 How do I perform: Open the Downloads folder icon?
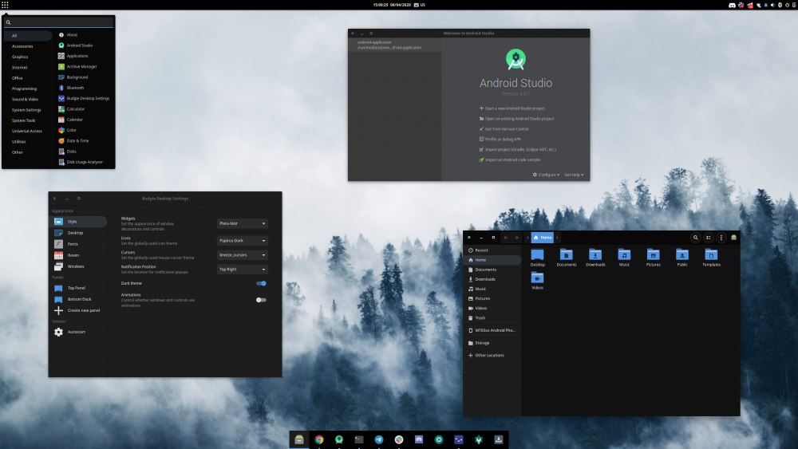595,256
